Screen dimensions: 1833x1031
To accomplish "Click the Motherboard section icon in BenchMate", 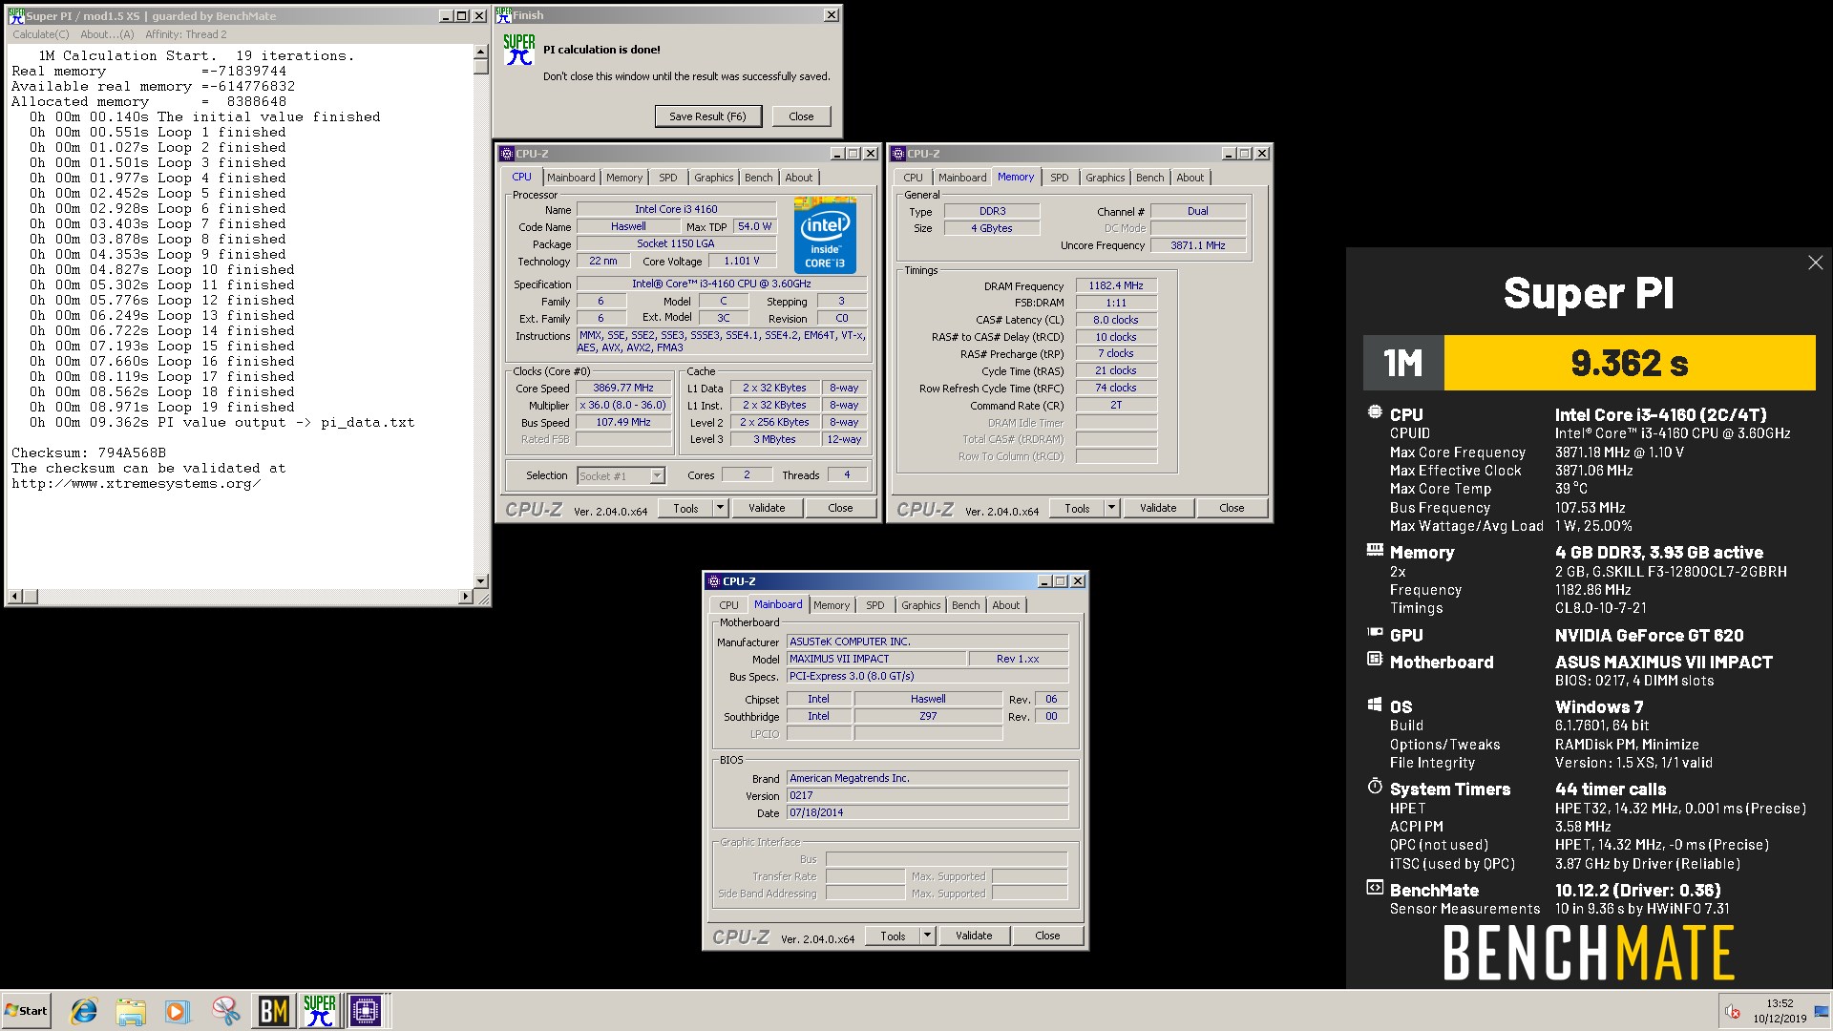I will point(1375,659).
